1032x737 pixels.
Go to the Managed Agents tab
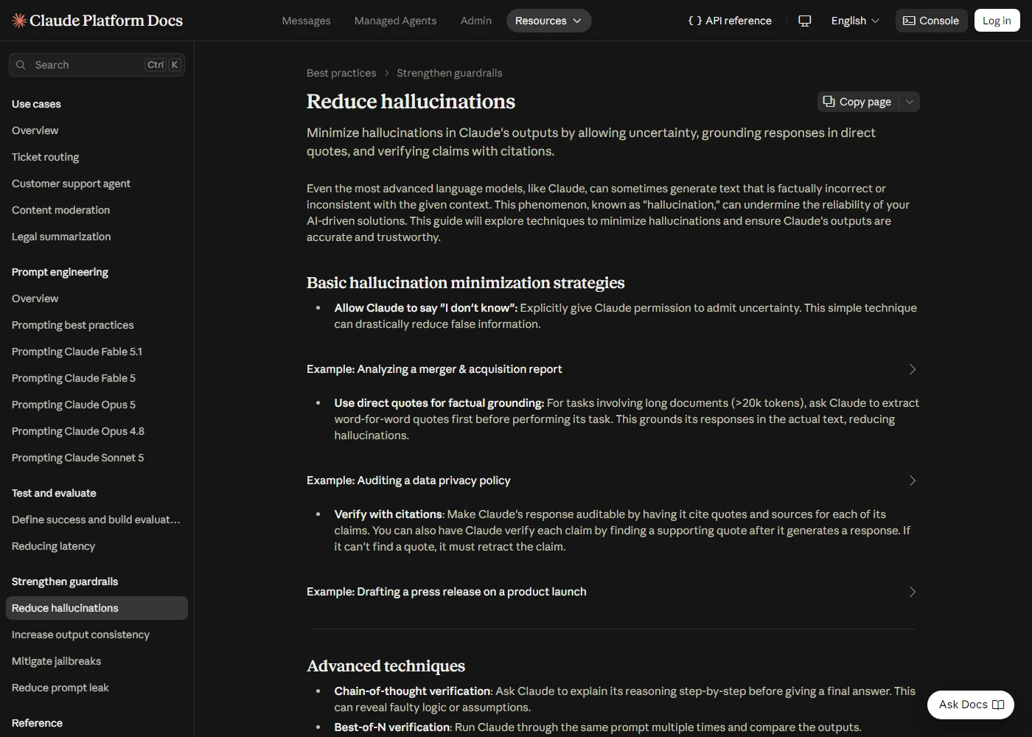point(395,21)
